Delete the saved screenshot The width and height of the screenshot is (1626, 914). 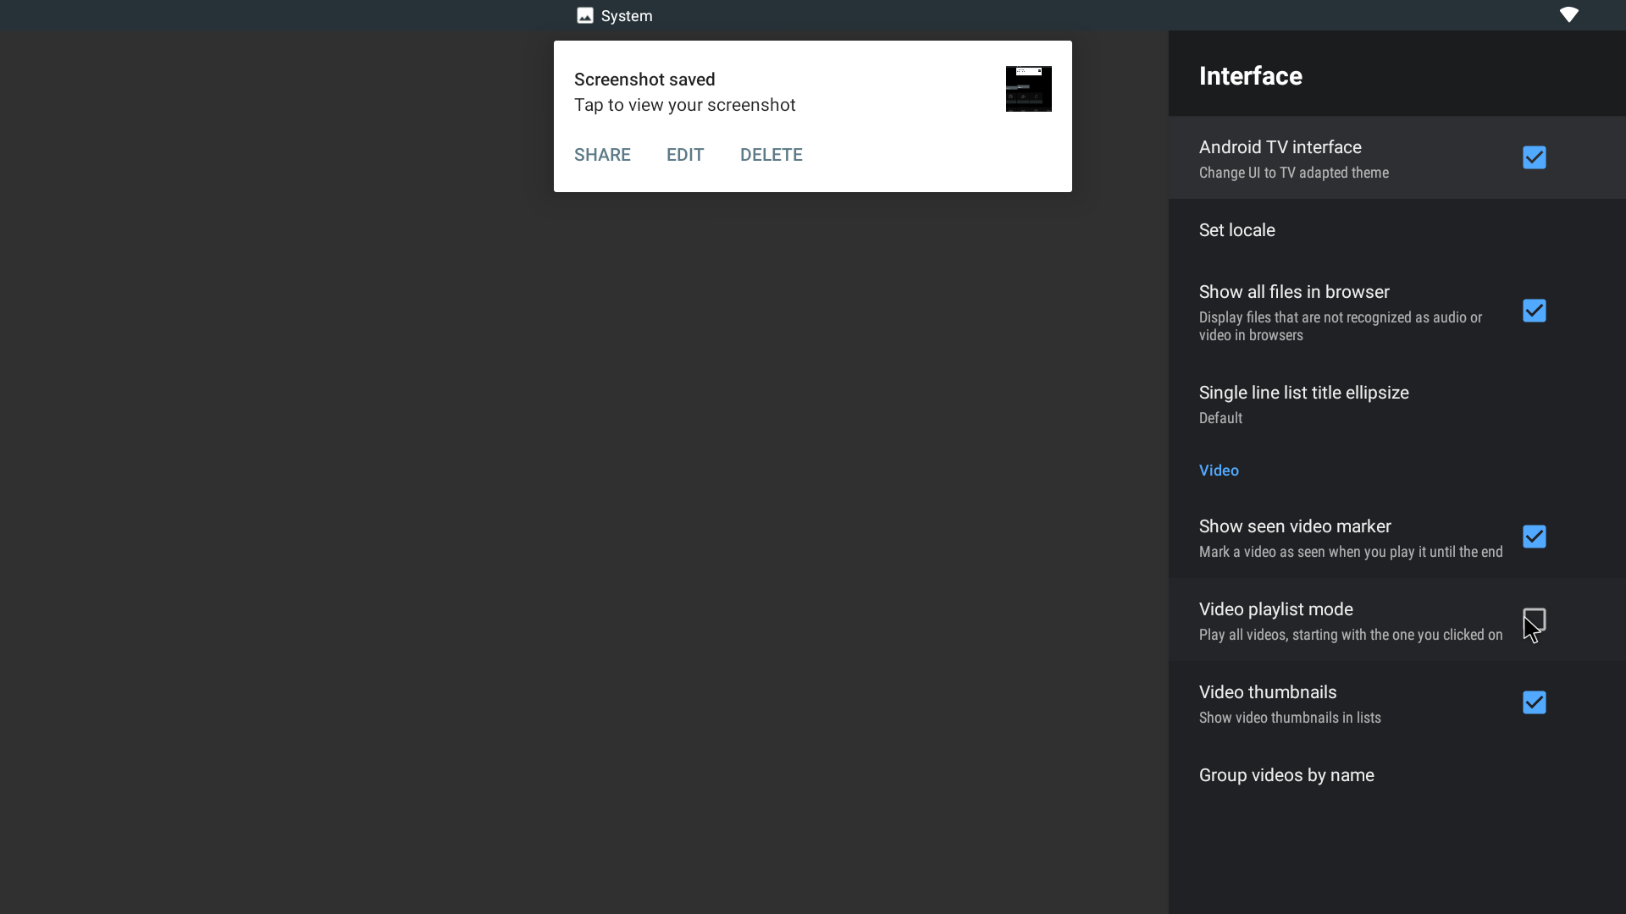click(x=771, y=154)
